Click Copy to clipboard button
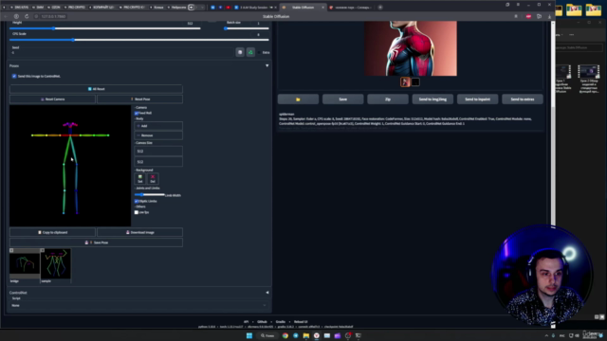Image resolution: width=607 pixels, height=341 pixels. pyautogui.click(x=52, y=232)
